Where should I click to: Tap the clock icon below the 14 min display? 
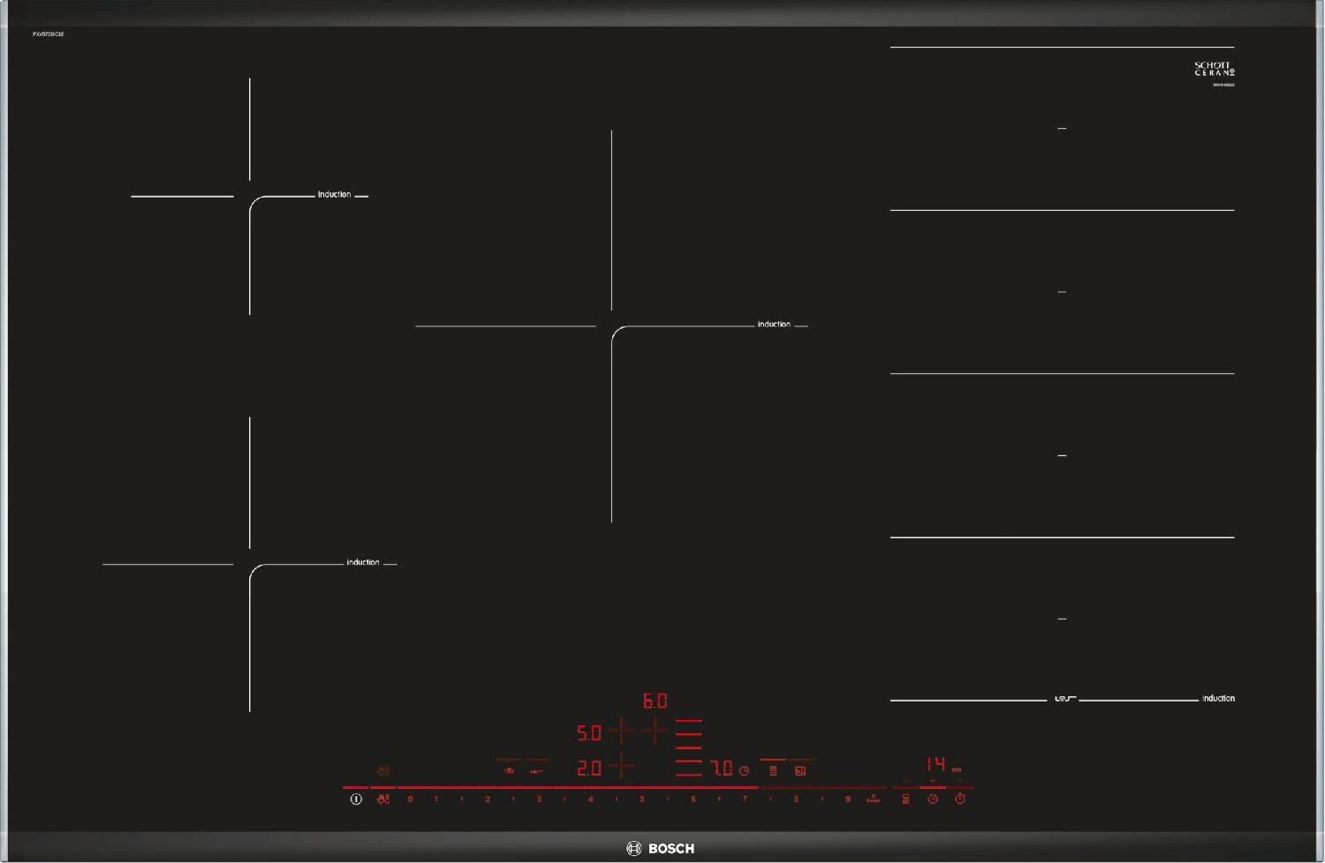point(933,799)
